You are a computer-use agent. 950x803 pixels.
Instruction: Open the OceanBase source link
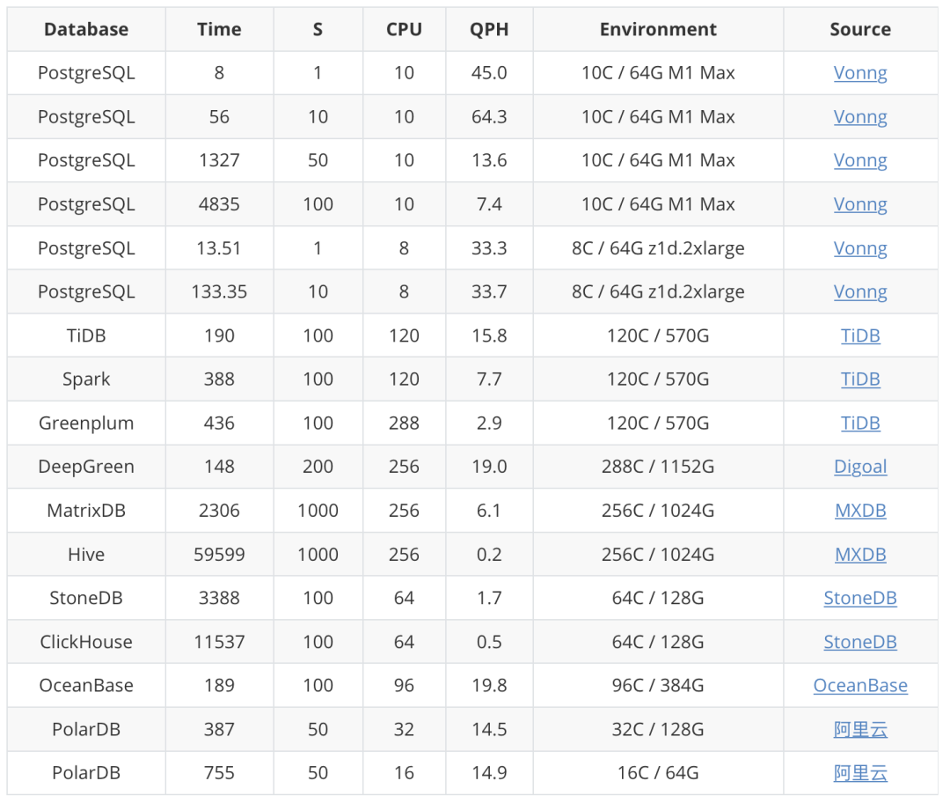tap(859, 686)
